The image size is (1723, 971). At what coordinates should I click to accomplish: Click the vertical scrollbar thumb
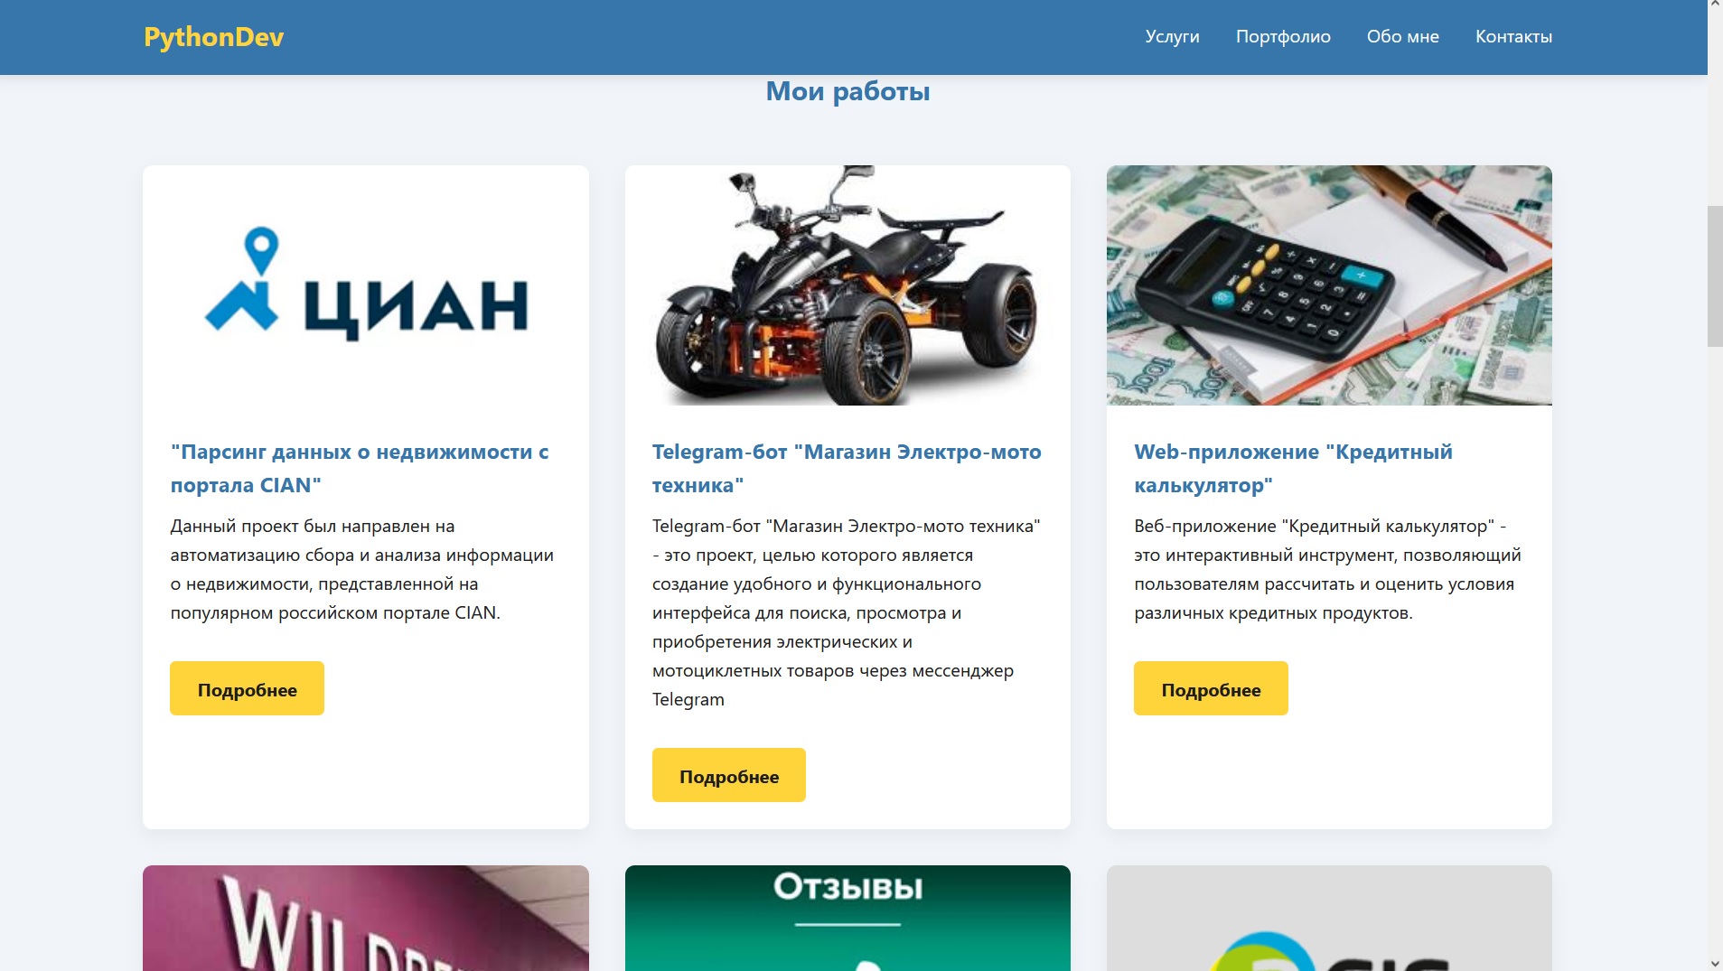click(x=1715, y=276)
